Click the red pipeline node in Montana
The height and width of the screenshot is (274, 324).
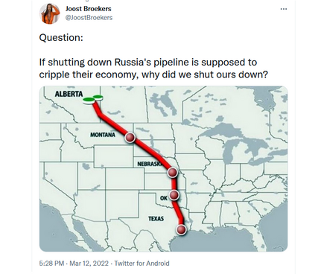[x=130, y=137]
